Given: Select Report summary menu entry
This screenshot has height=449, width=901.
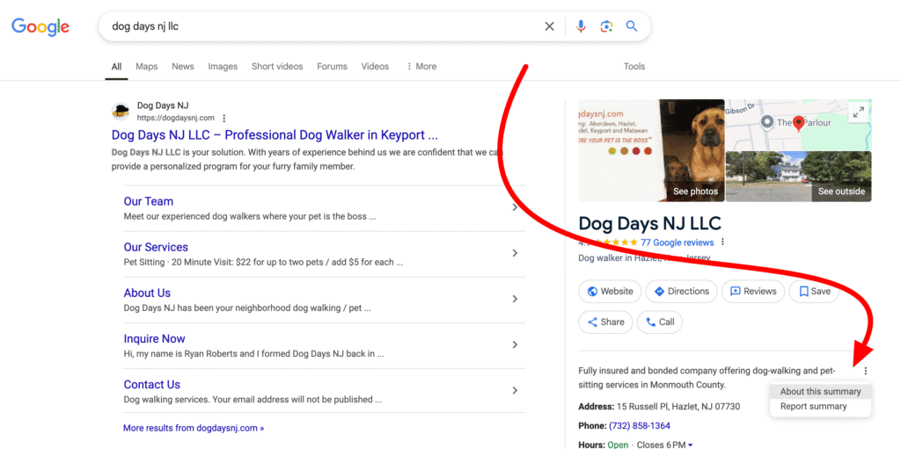Looking at the screenshot, I should click(821, 407).
